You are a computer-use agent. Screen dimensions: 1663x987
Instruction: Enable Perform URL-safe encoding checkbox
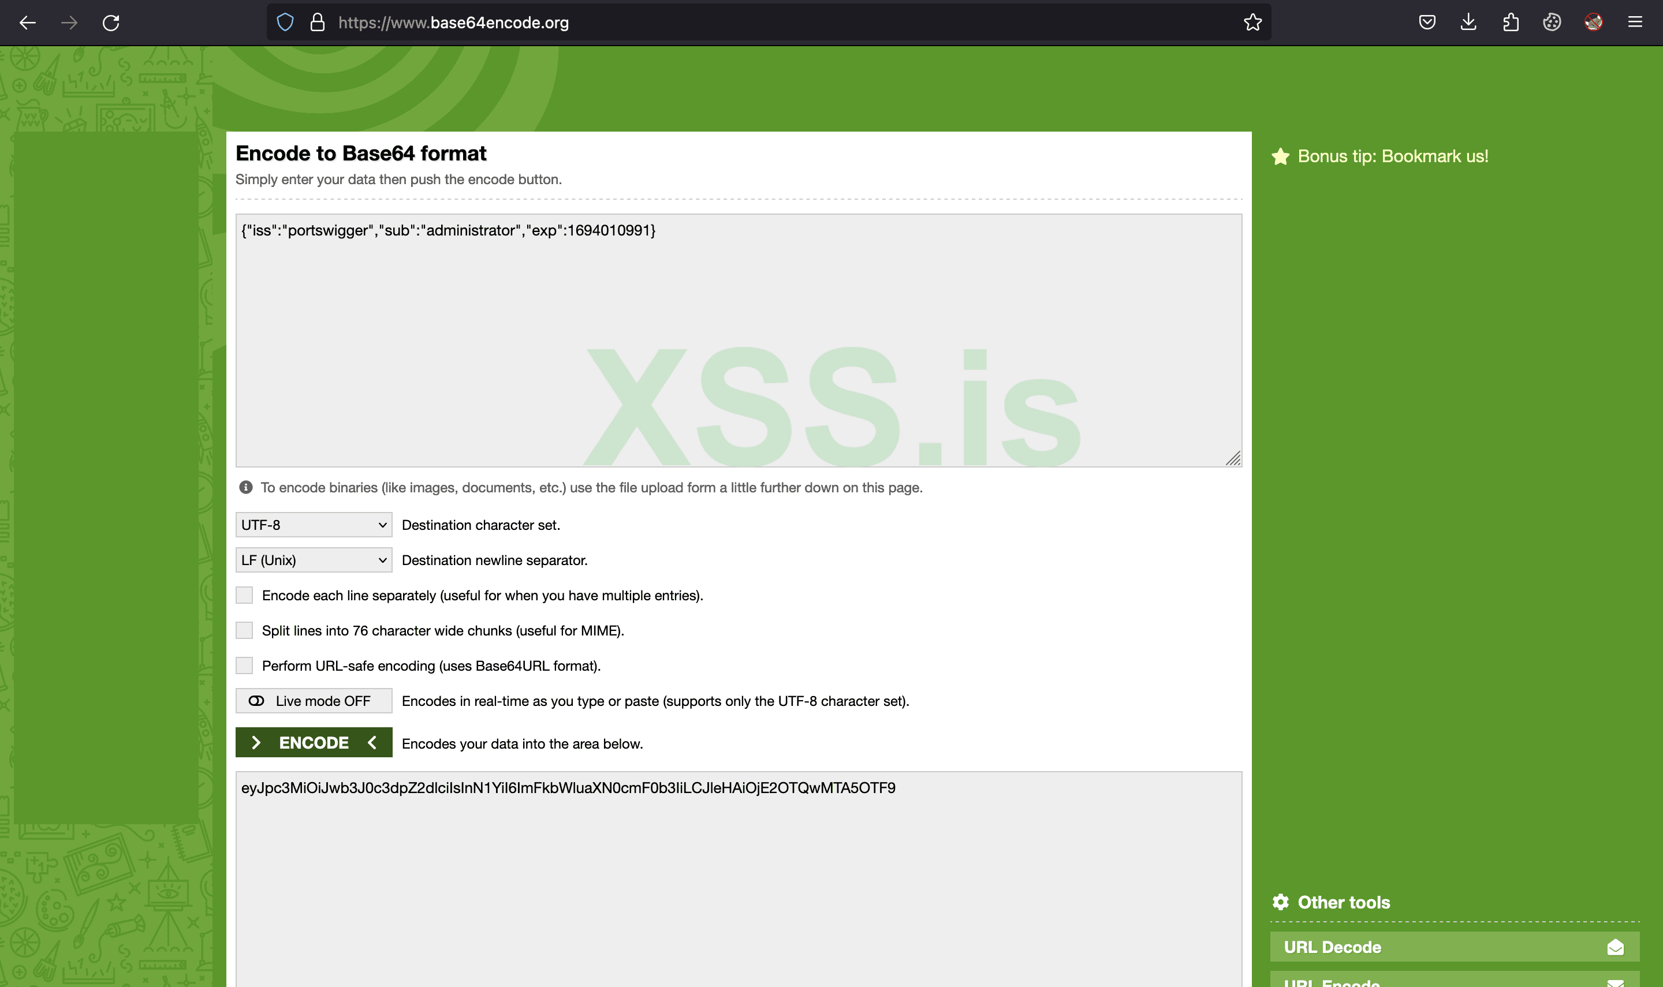tap(244, 666)
